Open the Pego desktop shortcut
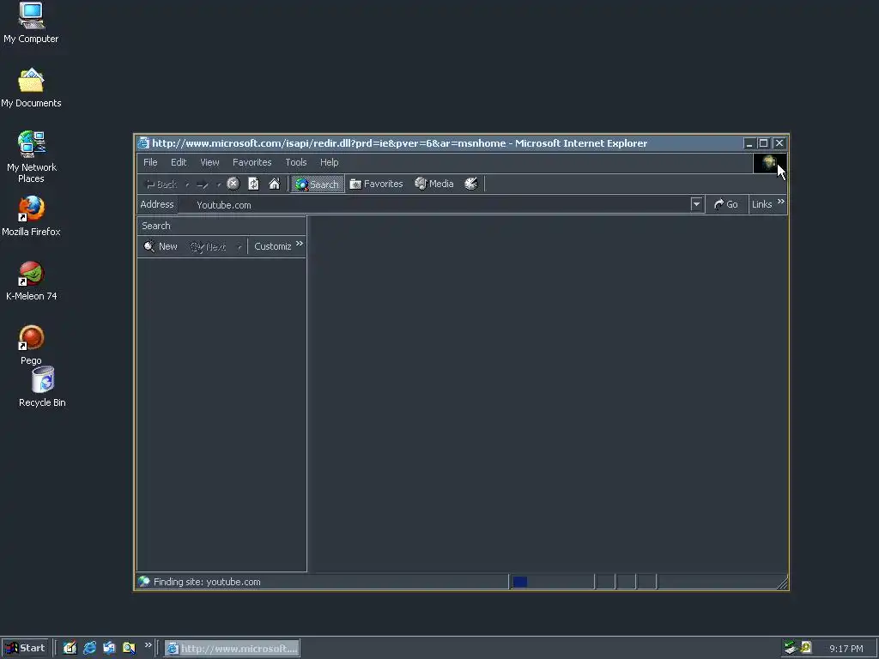This screenshot has height=659, width=879. (31, 345)
